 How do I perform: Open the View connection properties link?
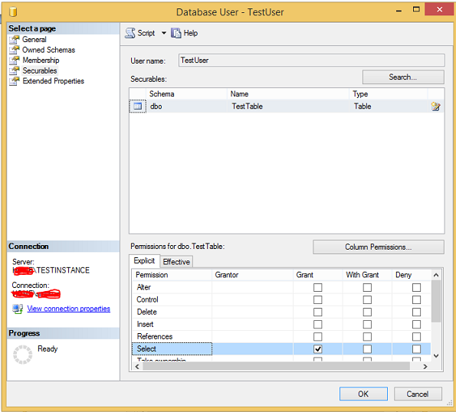(x=69, y=309)
